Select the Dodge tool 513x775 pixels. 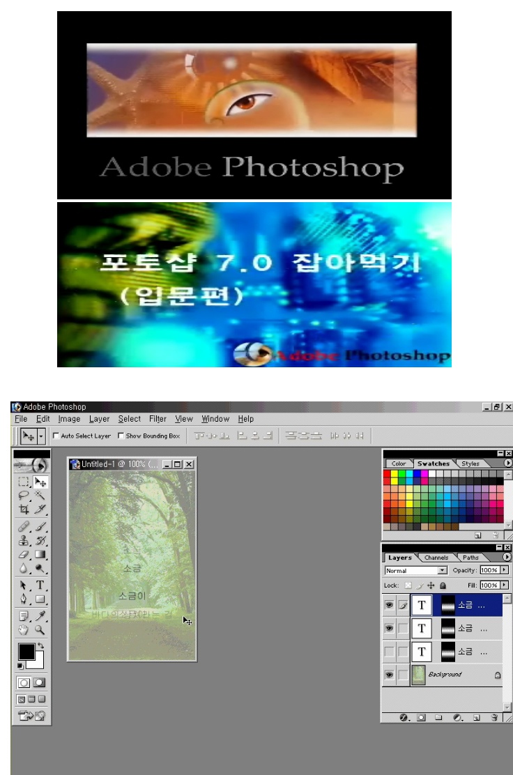tap(40, 569)
